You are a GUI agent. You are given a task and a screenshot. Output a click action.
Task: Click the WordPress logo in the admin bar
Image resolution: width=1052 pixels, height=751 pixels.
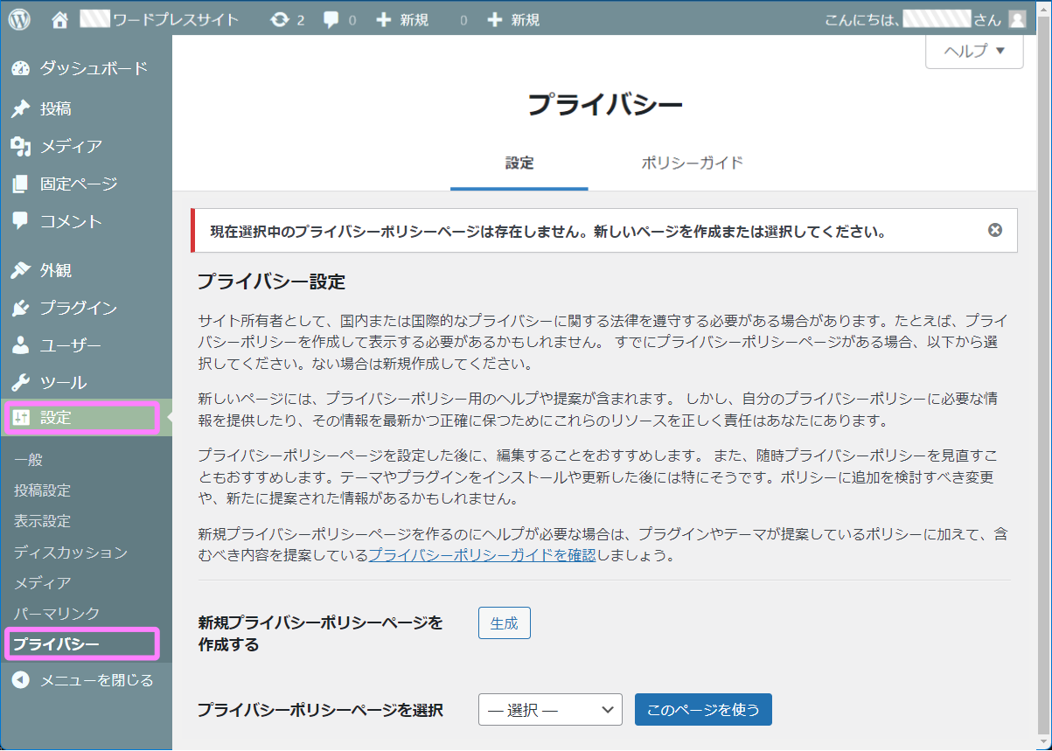[x=18, y=18]
